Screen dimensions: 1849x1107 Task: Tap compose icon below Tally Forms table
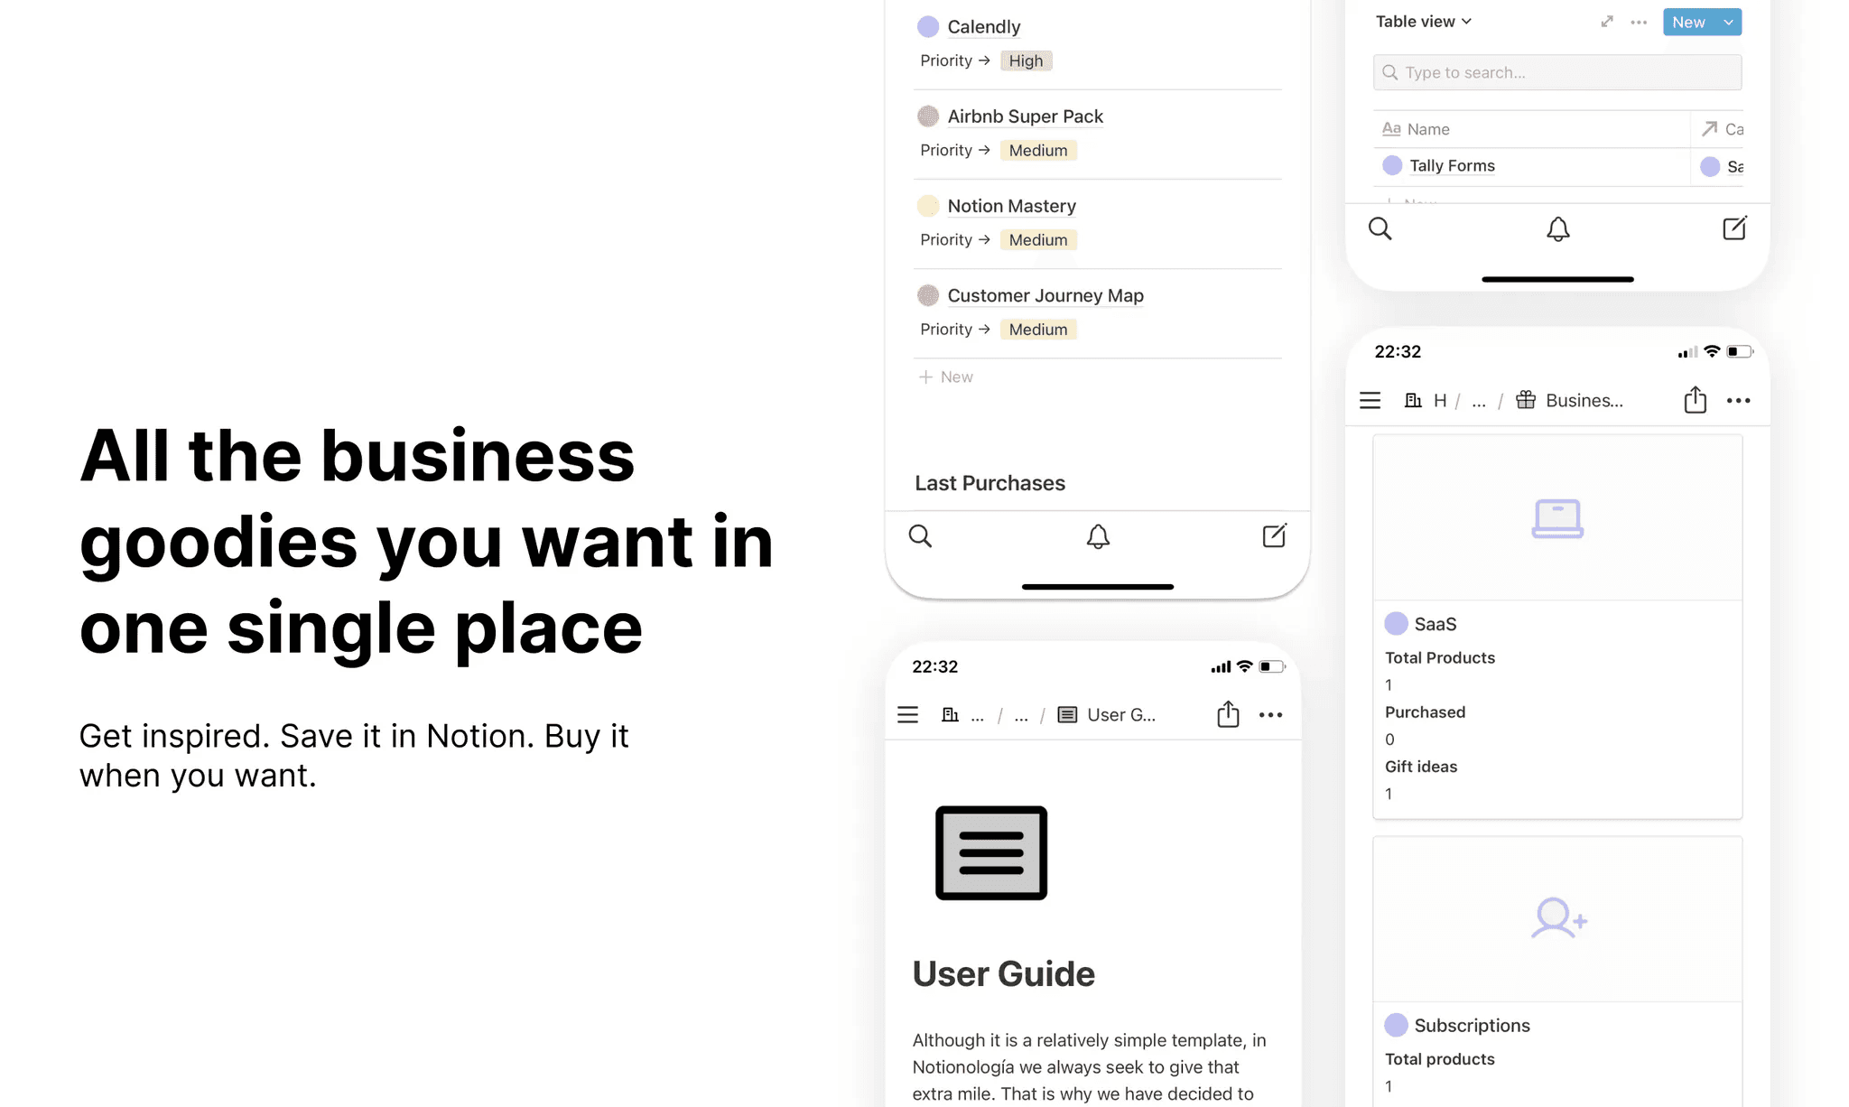pos(1733,228)
